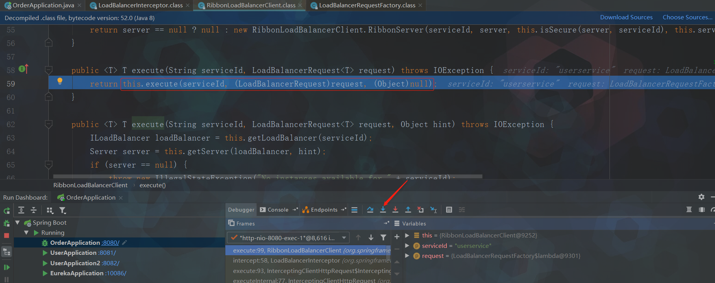
Task: Expand the 'this' variable node
Action: click(407, 235)
